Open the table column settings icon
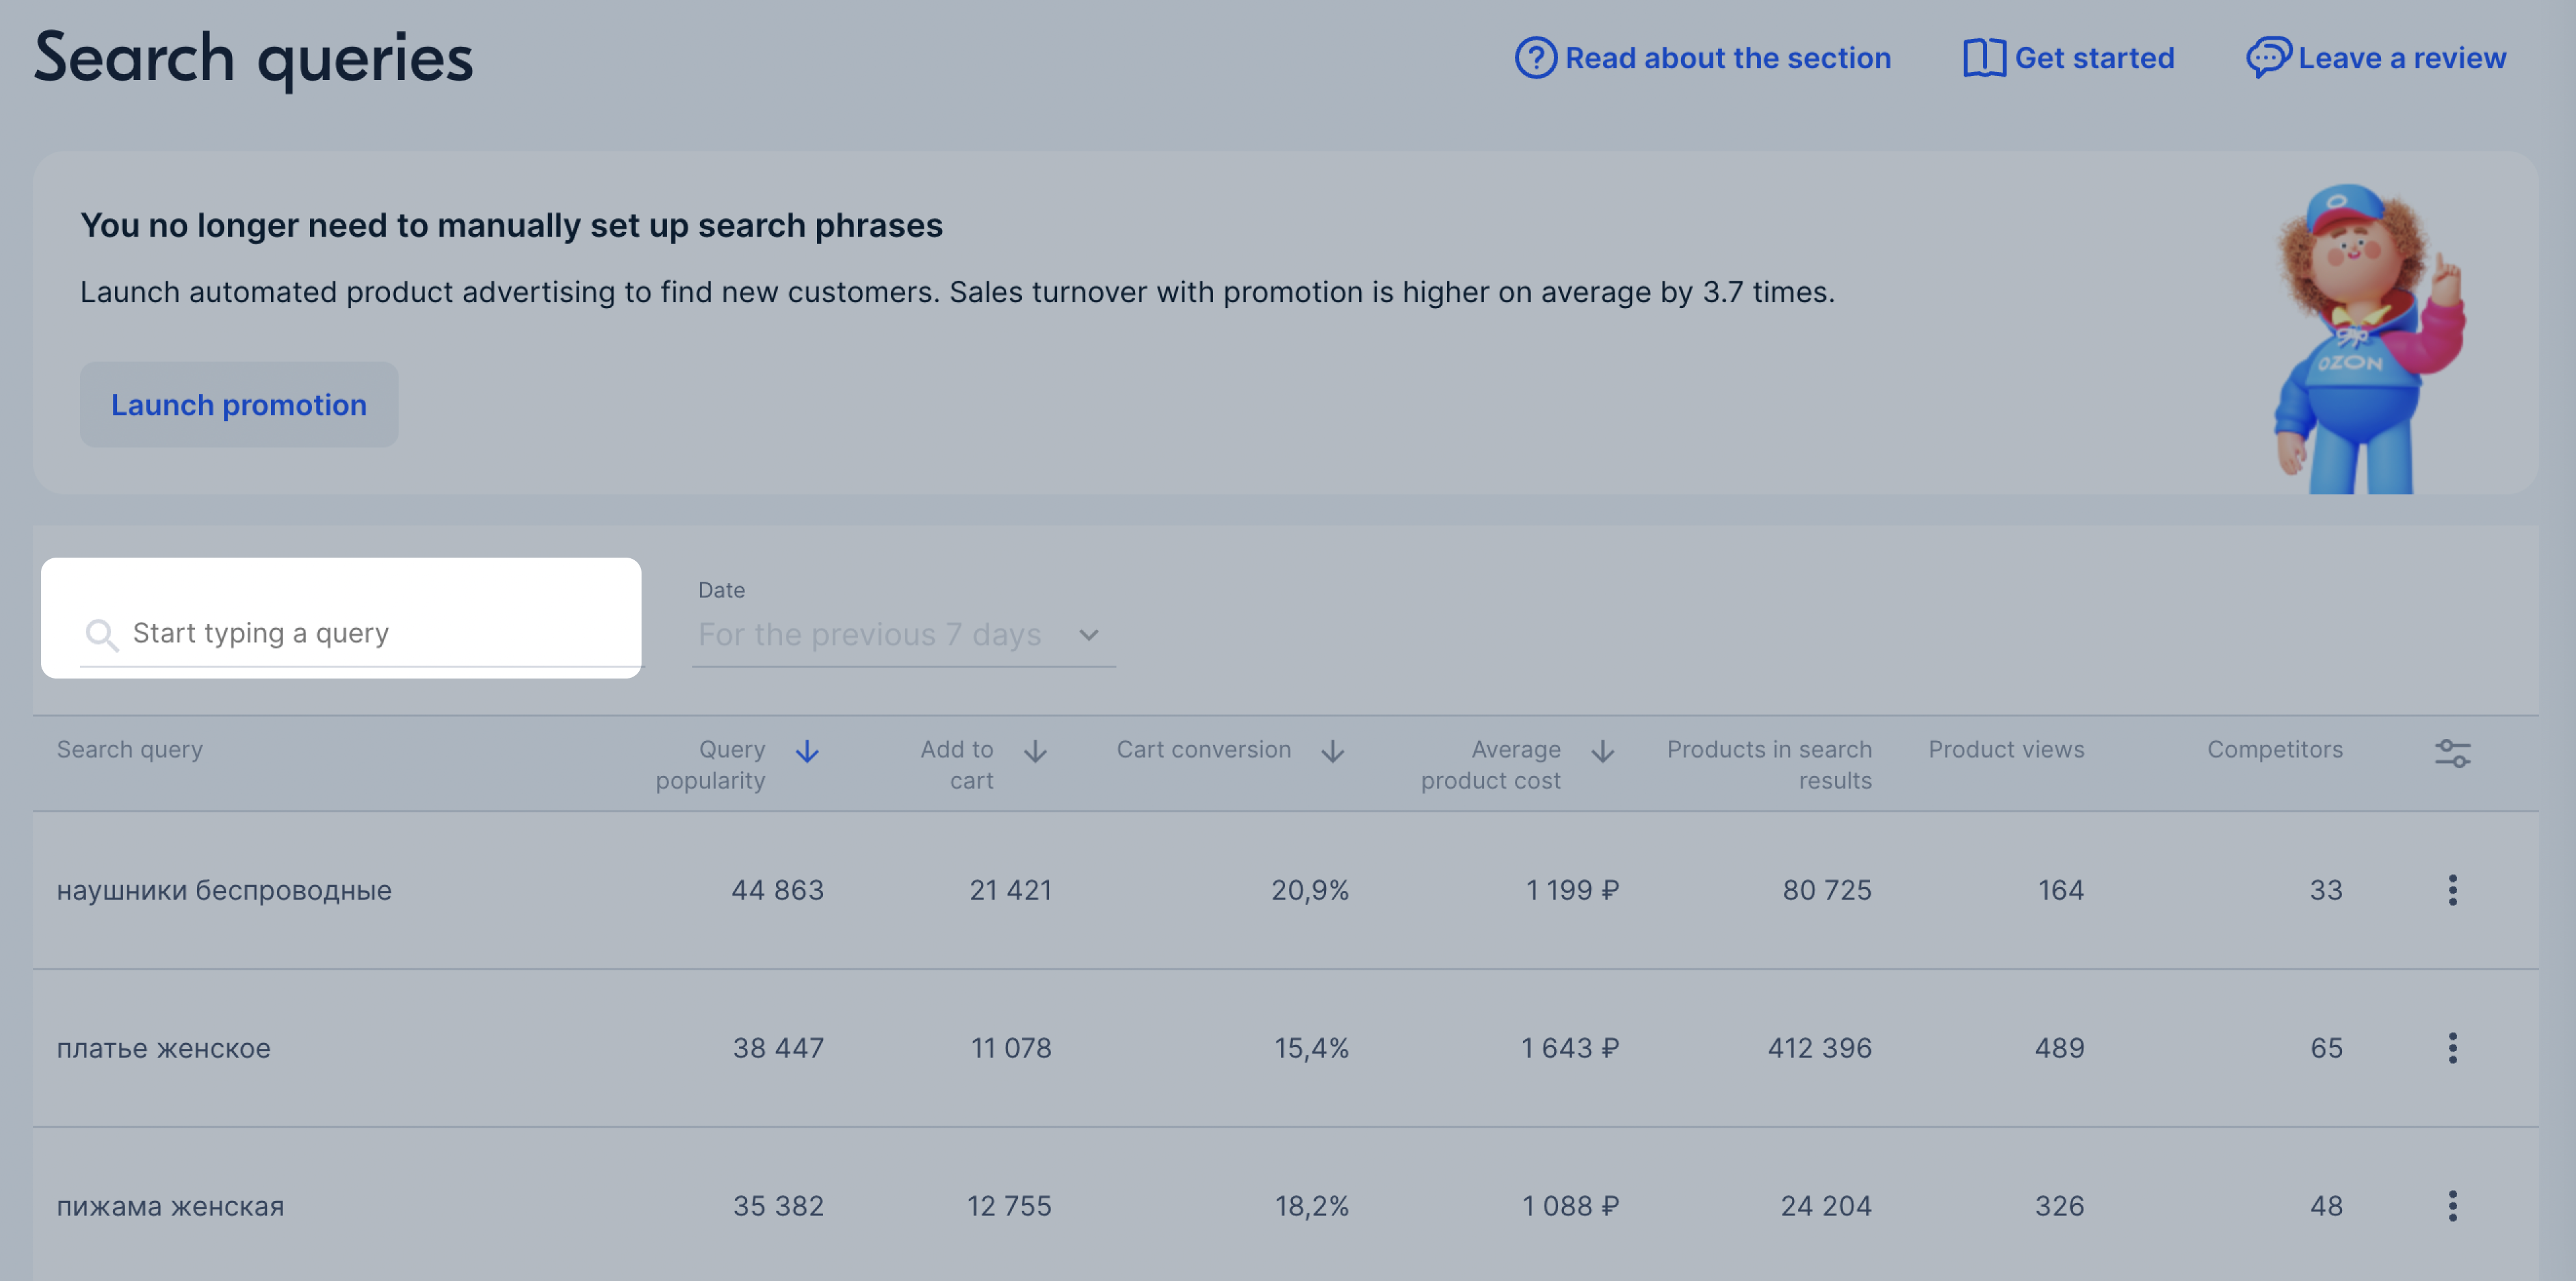Viewport: 2576px width, 1281px height. point(2452,753)
